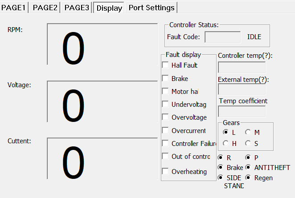Click the Regen radio button

pyautogui.click(x=248, y=178)
